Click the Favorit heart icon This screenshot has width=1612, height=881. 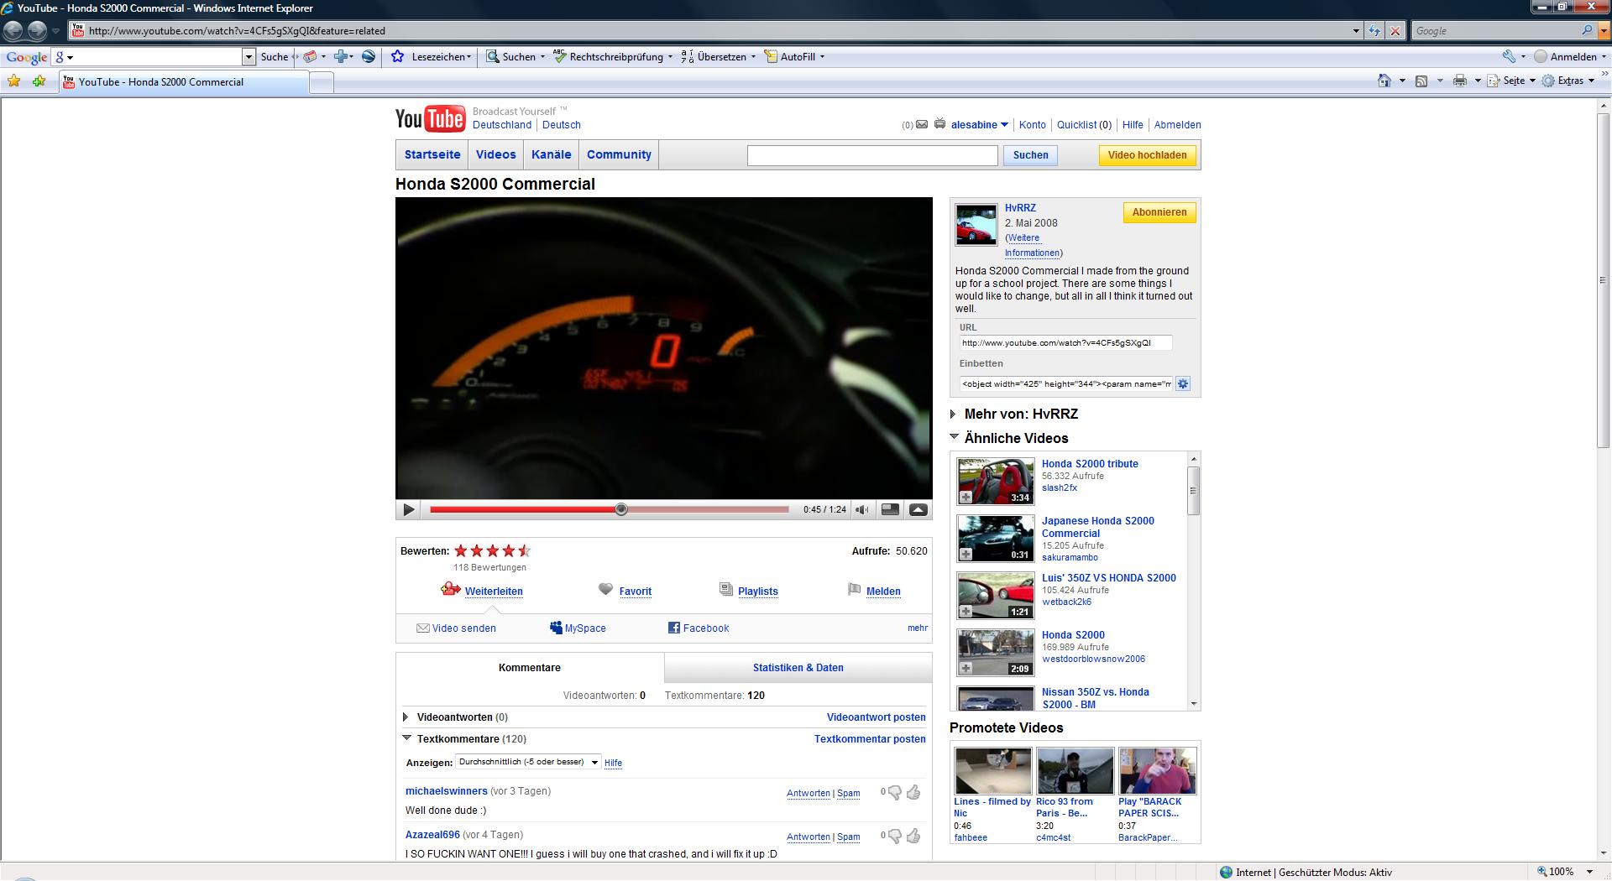click(x=605, y=590)
